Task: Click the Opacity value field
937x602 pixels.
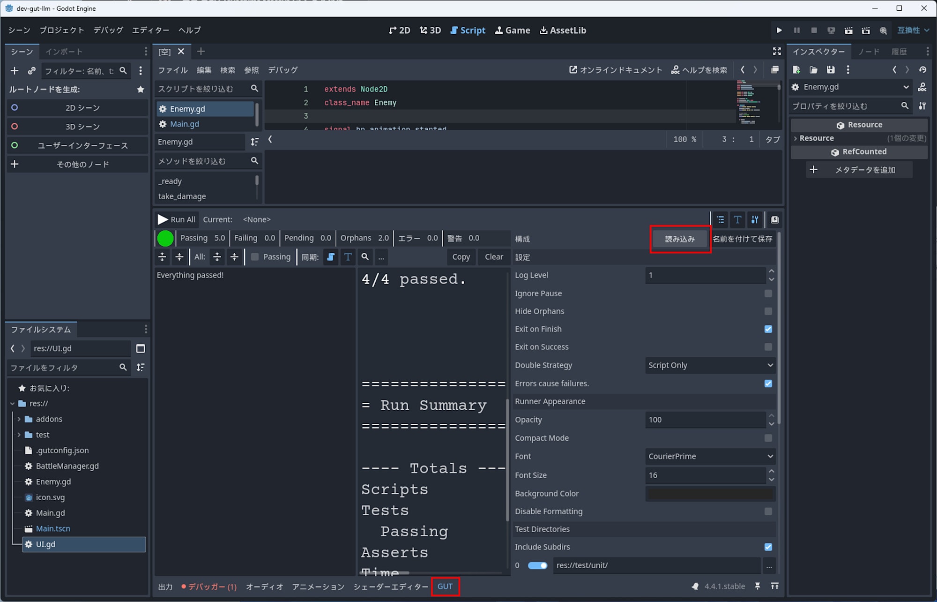Action: coord(706,420)
